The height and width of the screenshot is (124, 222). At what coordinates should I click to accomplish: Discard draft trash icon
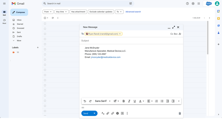180,113
